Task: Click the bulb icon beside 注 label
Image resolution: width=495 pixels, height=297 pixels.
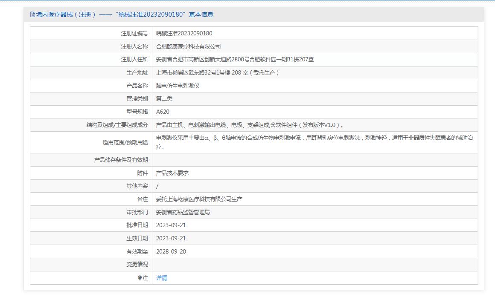Action: pyautogui.click(x=140, y=278)
